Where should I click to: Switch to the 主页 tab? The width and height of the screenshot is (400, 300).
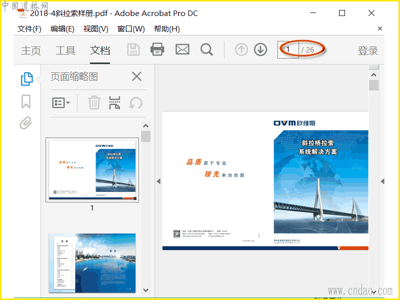pos(31,50)
